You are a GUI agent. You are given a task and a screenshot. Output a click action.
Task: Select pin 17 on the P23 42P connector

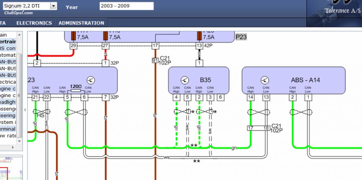[155, 46]
